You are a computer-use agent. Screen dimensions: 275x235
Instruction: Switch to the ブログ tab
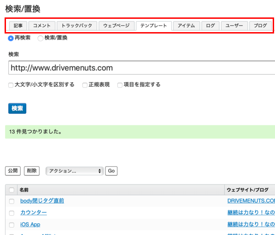[x=260, y=26]
